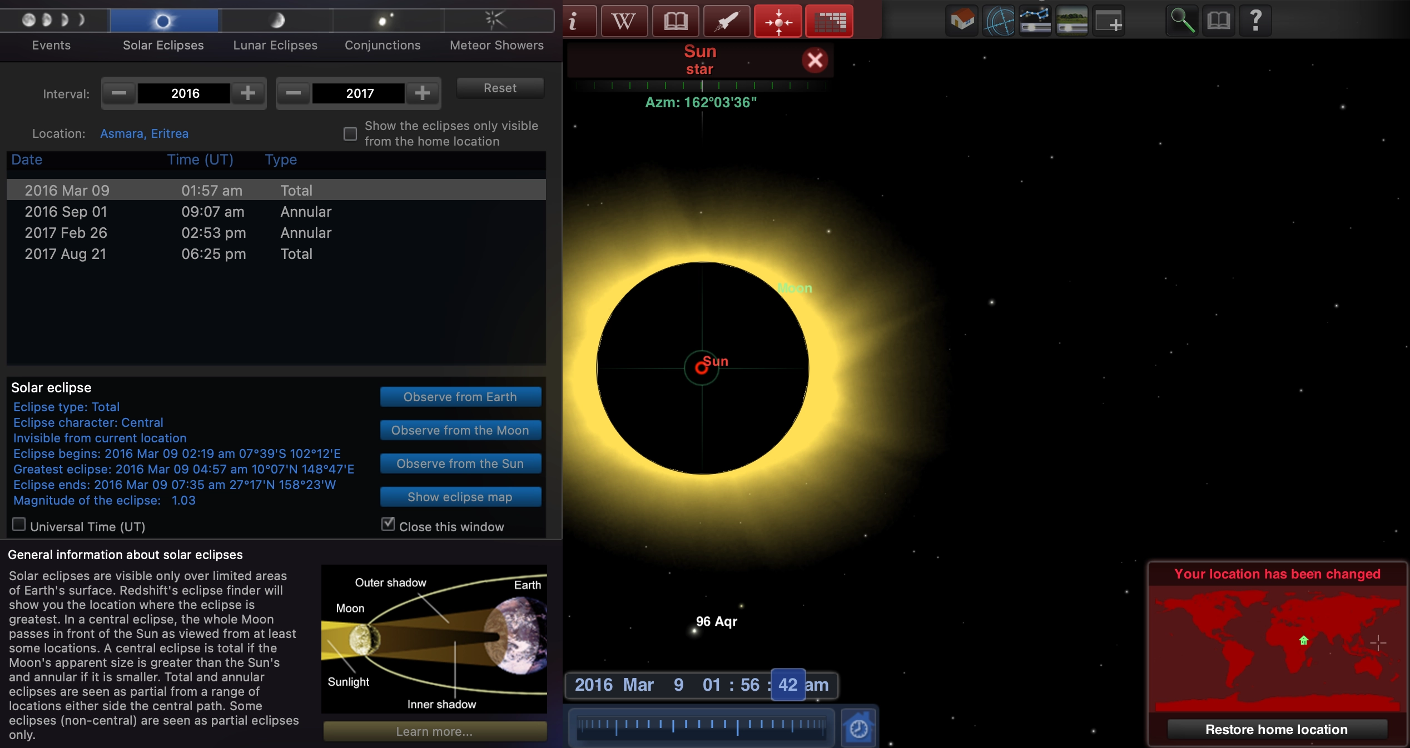Click the add new window icon
This screenshot has width=1410, height=748.
(1108, 21)
